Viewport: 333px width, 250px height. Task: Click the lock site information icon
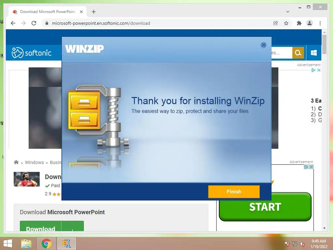click(x=47, y=23)
